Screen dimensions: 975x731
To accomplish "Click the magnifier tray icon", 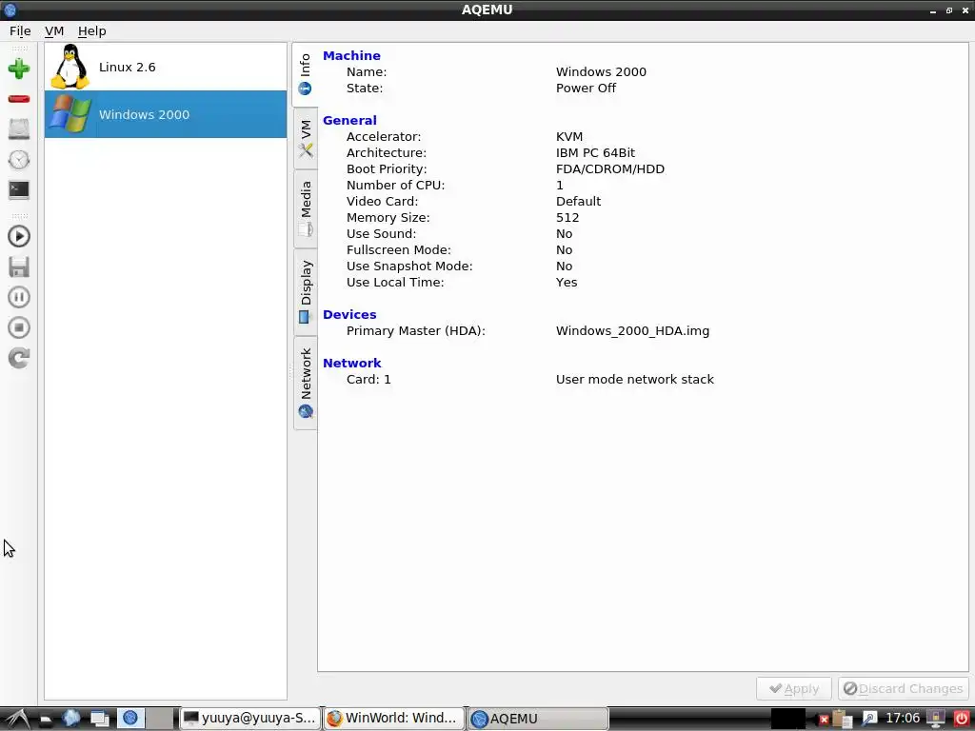I will (868, 719).
